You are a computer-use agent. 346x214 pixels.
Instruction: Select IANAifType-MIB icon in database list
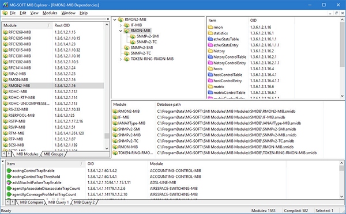(x=115, y=123)
